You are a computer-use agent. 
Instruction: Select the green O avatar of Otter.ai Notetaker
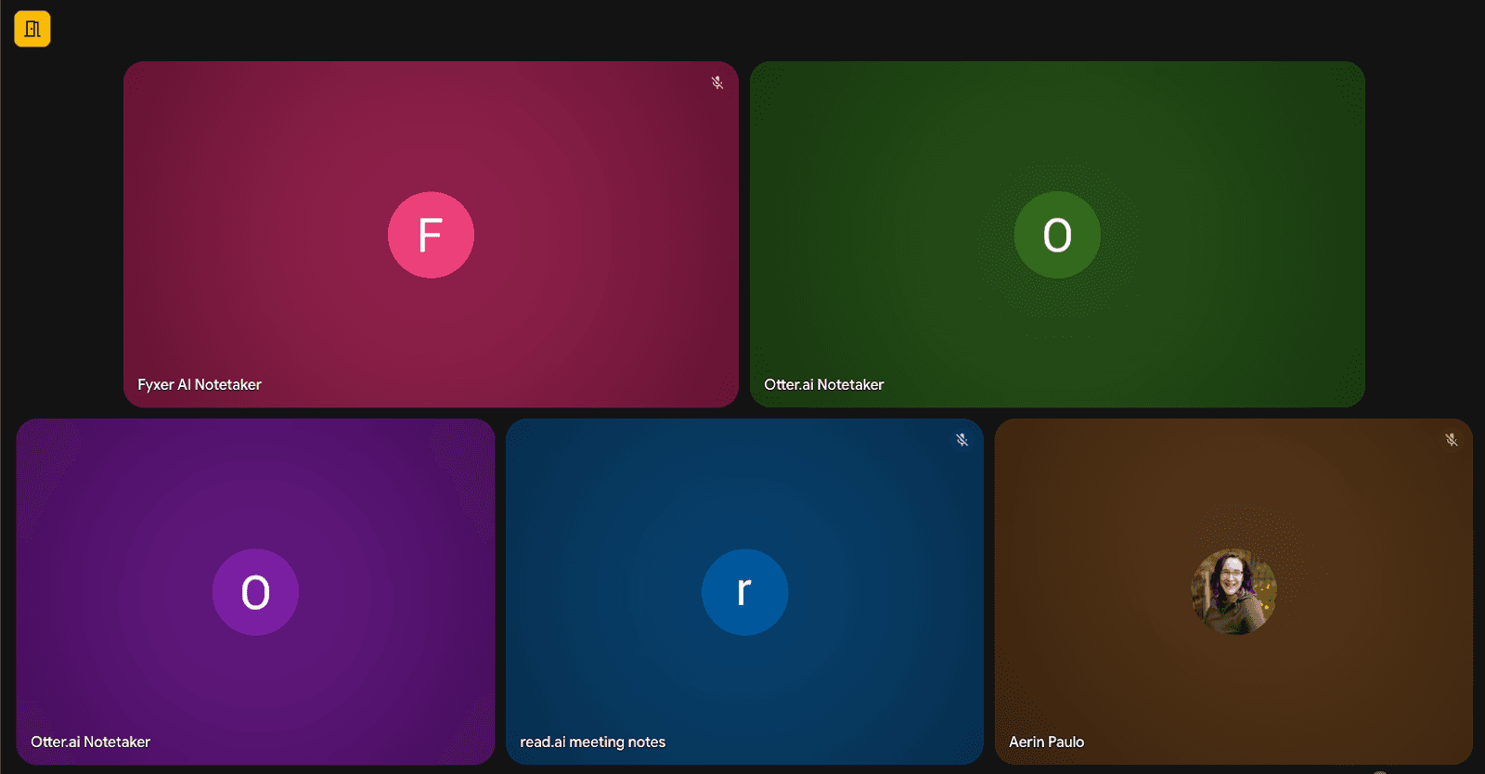coord(1057,235)
